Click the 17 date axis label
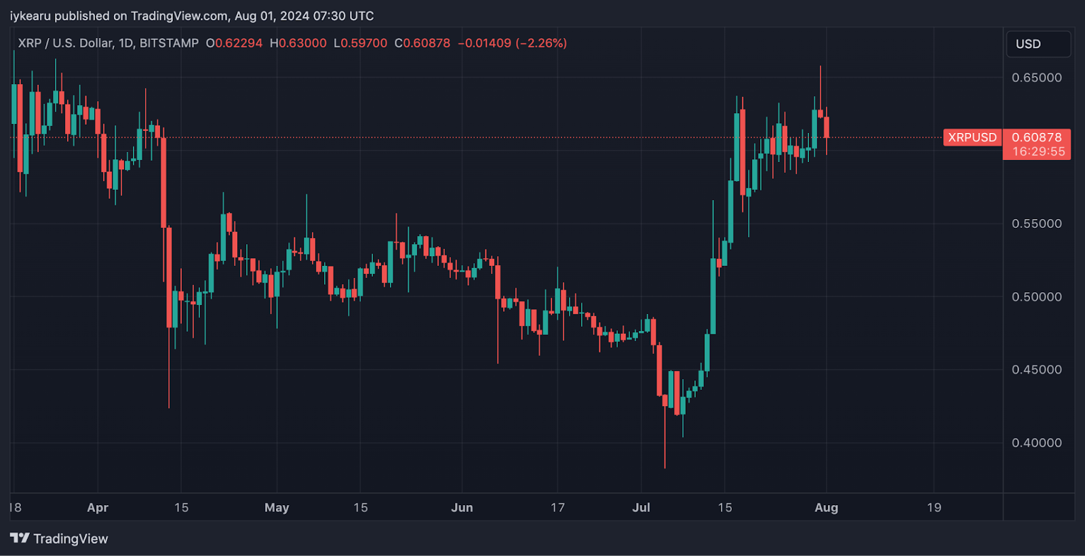 tap(557, 508)
